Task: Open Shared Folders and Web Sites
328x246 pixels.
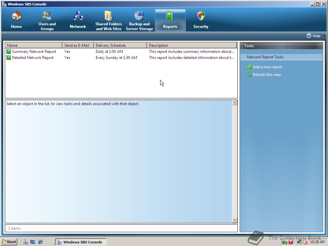Action: 108,20
